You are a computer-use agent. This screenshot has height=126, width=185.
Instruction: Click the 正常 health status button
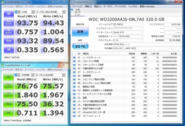80,32
